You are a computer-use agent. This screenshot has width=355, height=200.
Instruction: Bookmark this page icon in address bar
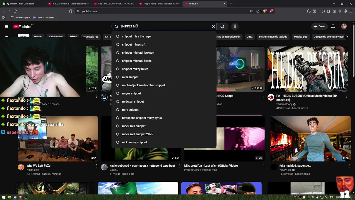[70, 11]
